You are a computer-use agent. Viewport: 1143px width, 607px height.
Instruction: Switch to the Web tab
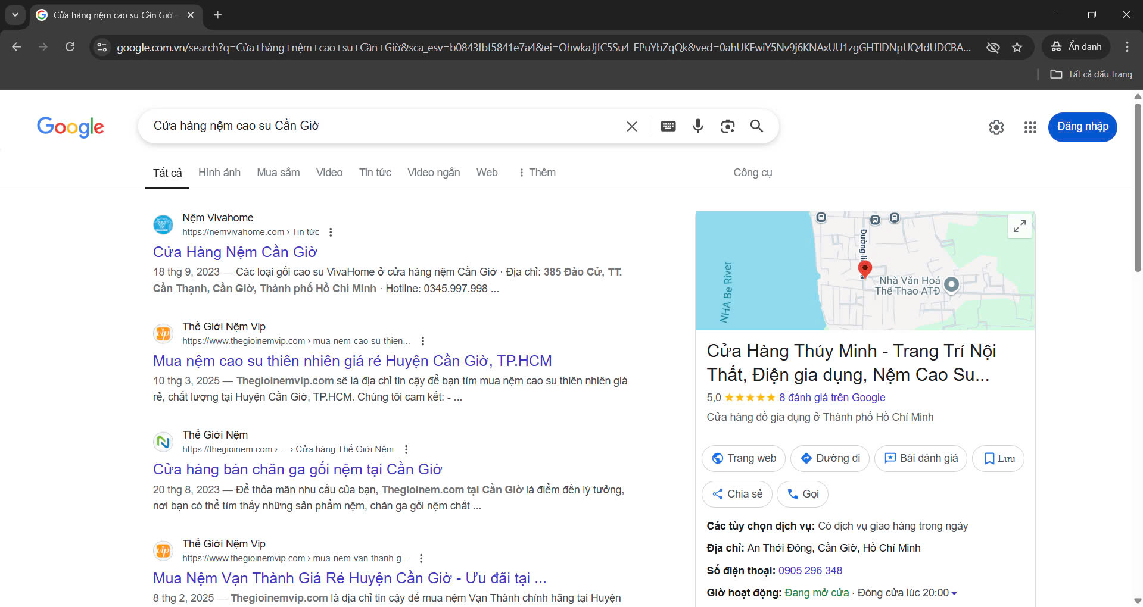coord(487,173)
